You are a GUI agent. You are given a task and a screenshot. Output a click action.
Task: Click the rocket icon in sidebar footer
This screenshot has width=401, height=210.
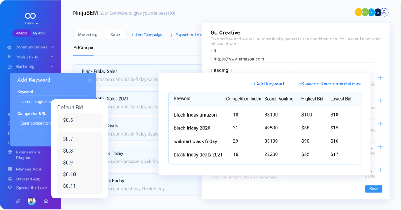[x=18, y=201]
